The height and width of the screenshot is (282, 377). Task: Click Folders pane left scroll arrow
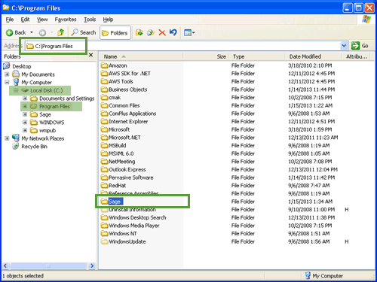click(x=5, y=265)
